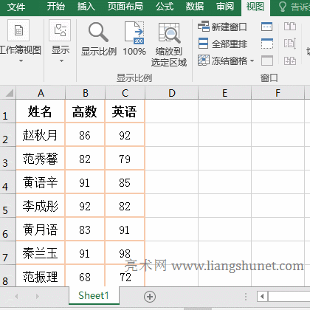Select row 3 header

point(8,159)
